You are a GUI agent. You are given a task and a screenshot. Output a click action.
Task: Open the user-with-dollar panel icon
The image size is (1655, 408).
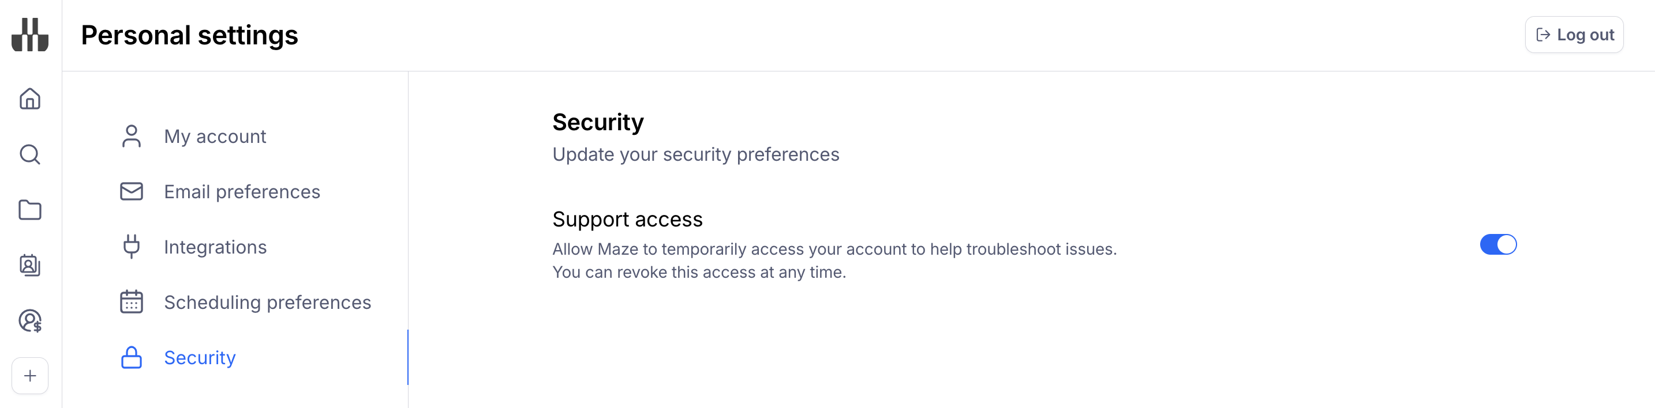point(30,321)
